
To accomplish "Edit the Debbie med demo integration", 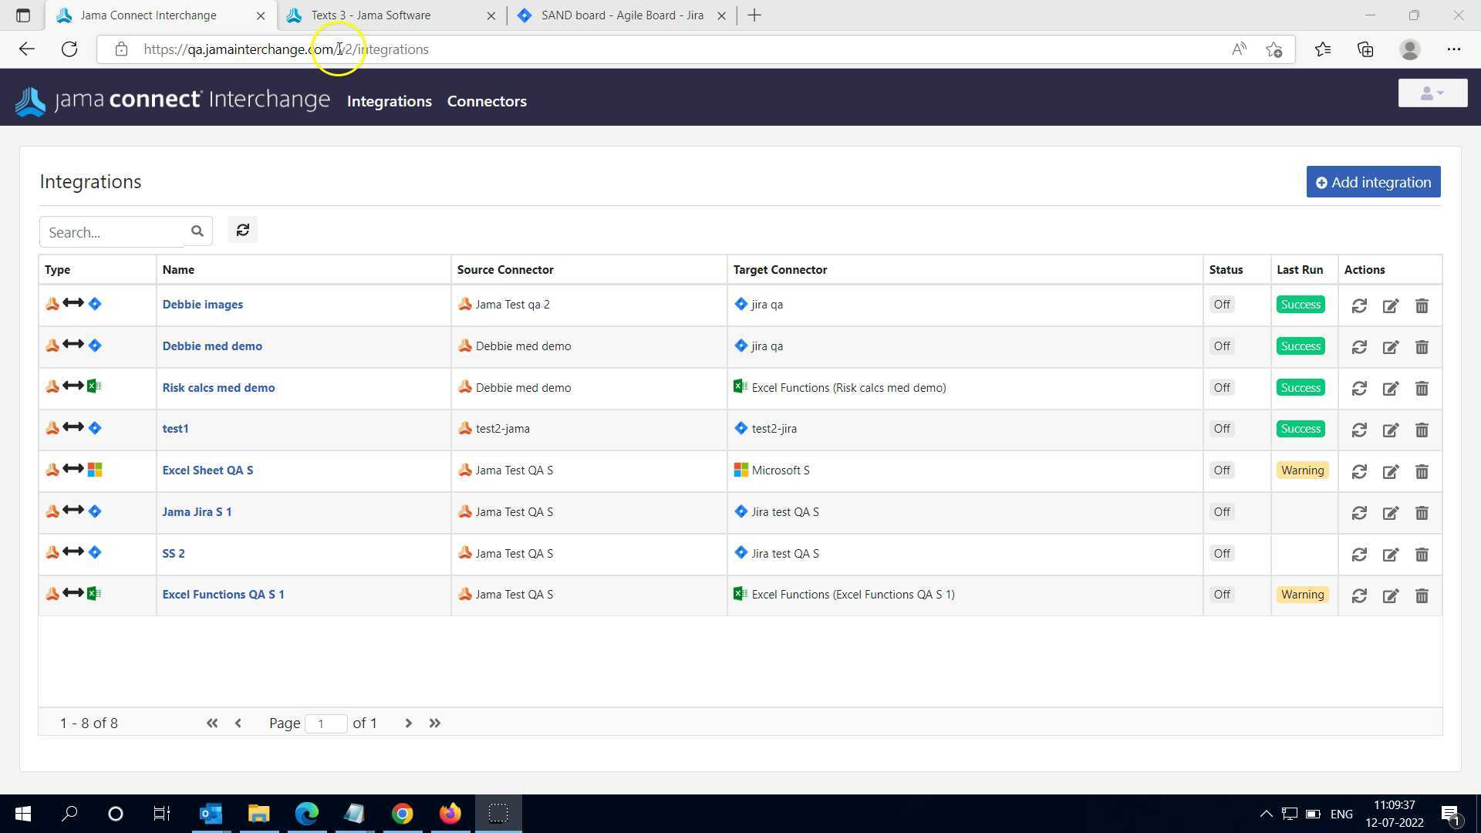I will pos(1390,347).
